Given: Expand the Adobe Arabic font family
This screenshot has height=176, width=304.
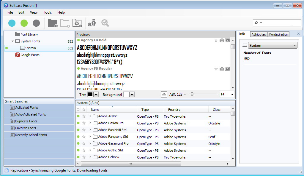Looking at the screenshot, I should [90, 116].
